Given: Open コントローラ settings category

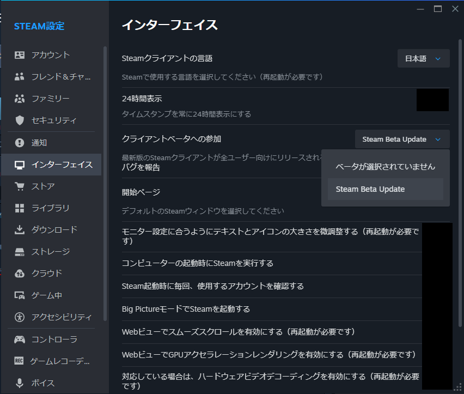Looking at the screenshot, I should (52, 340).
